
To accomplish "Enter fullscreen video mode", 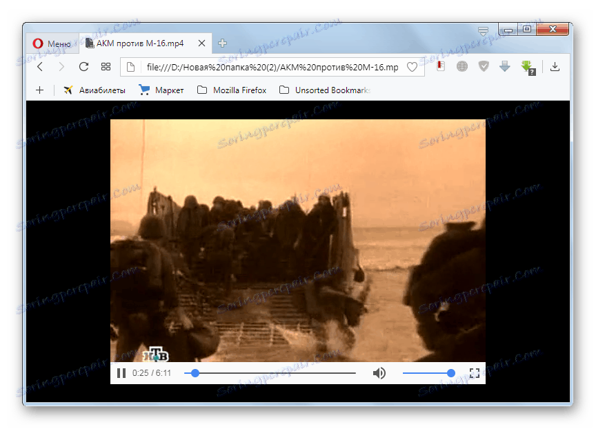I will tap(475, 373).
